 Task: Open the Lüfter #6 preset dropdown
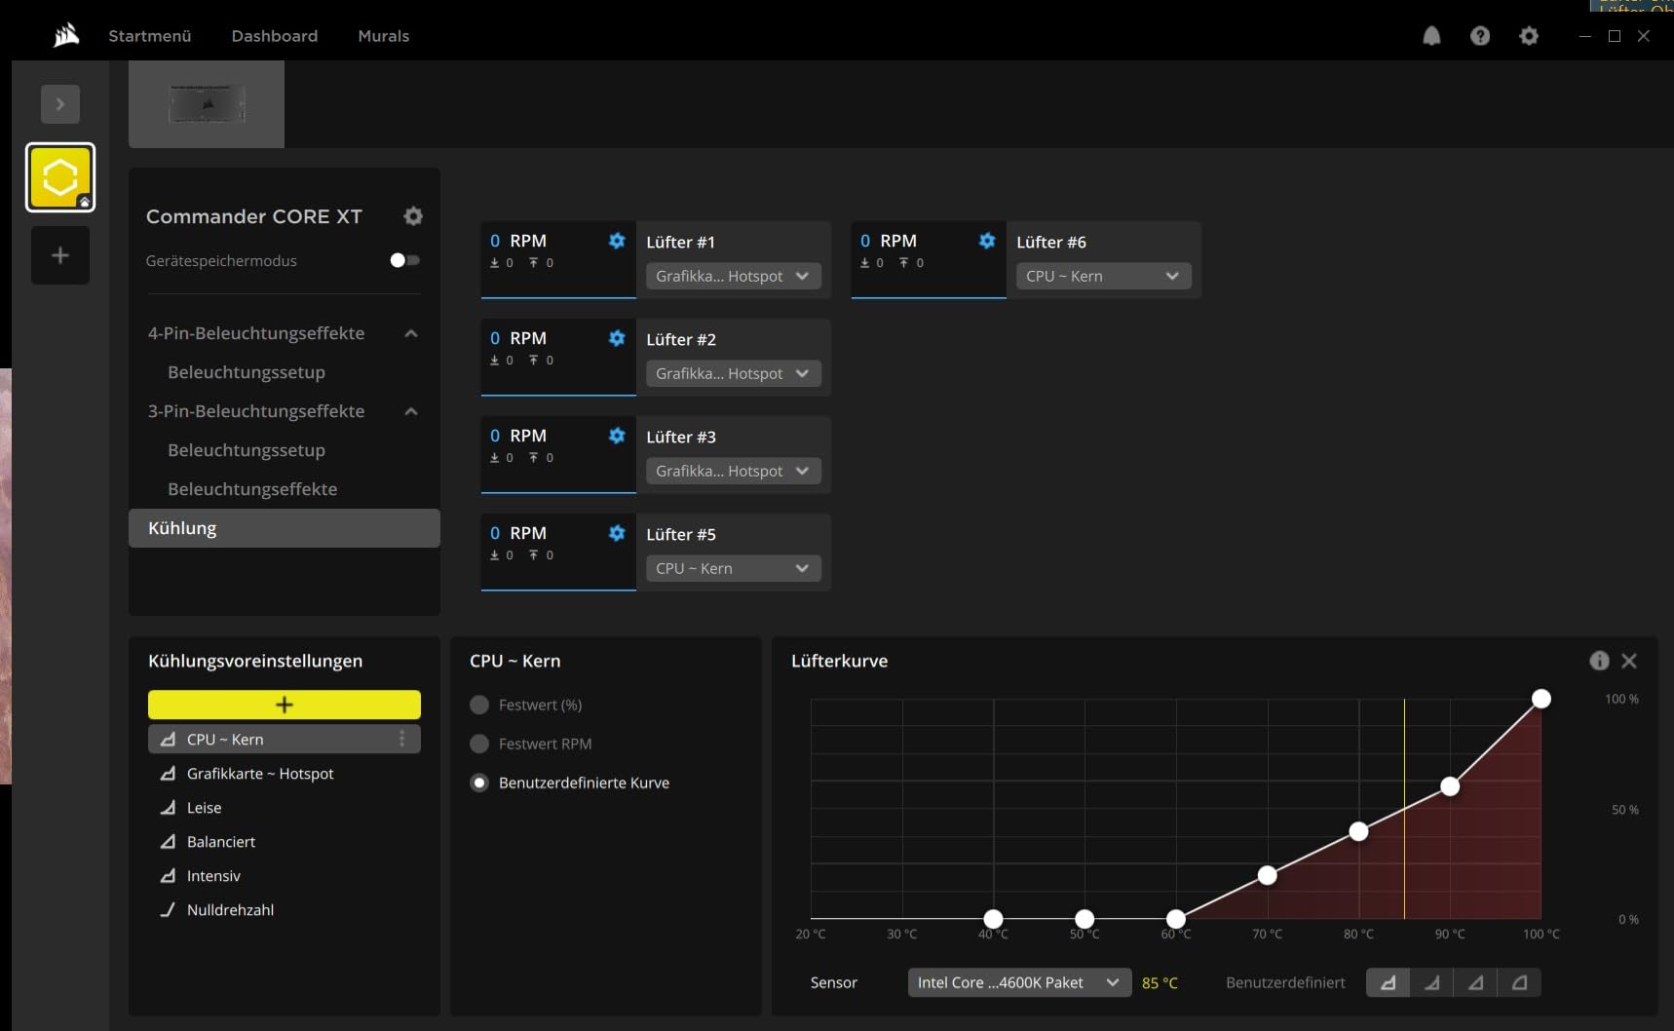(x=1103, y=277)
